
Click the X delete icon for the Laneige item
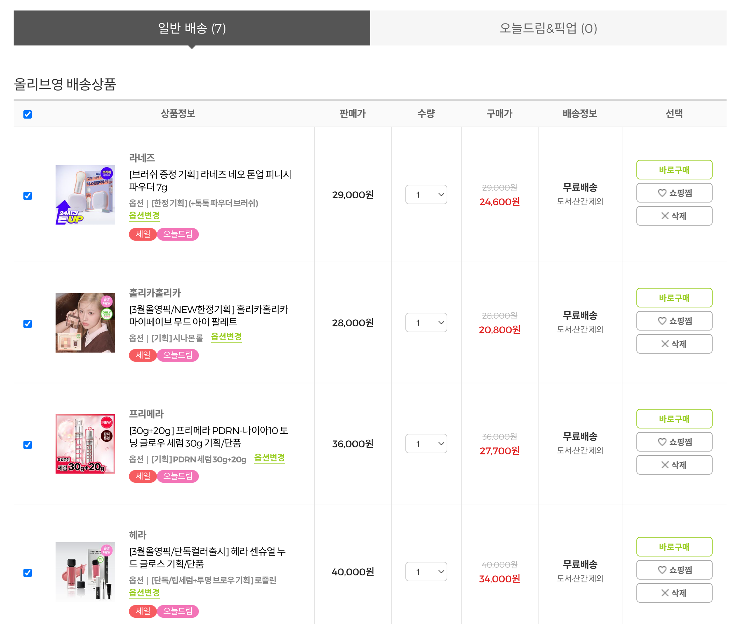click(664, 216)
